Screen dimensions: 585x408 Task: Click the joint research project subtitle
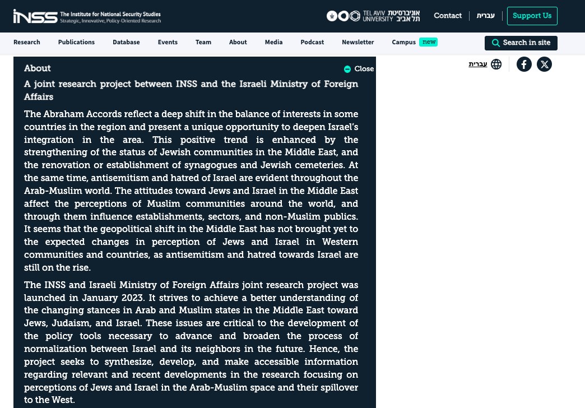[x=191, y=90]
